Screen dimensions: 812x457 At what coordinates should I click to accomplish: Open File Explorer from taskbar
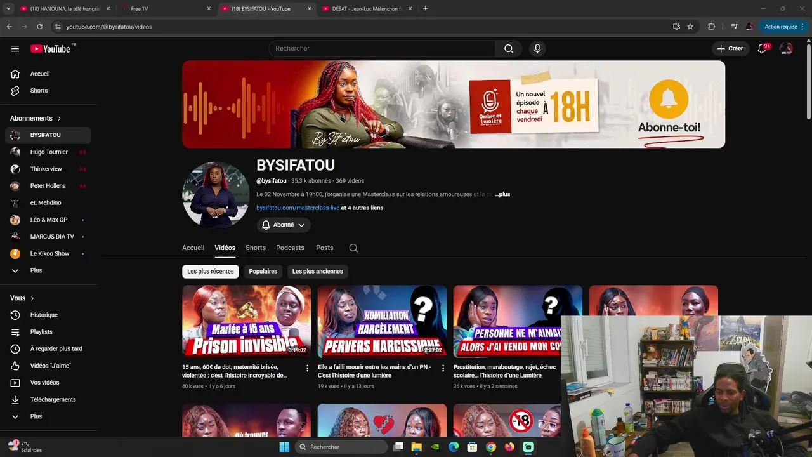[x=416, y=447]
